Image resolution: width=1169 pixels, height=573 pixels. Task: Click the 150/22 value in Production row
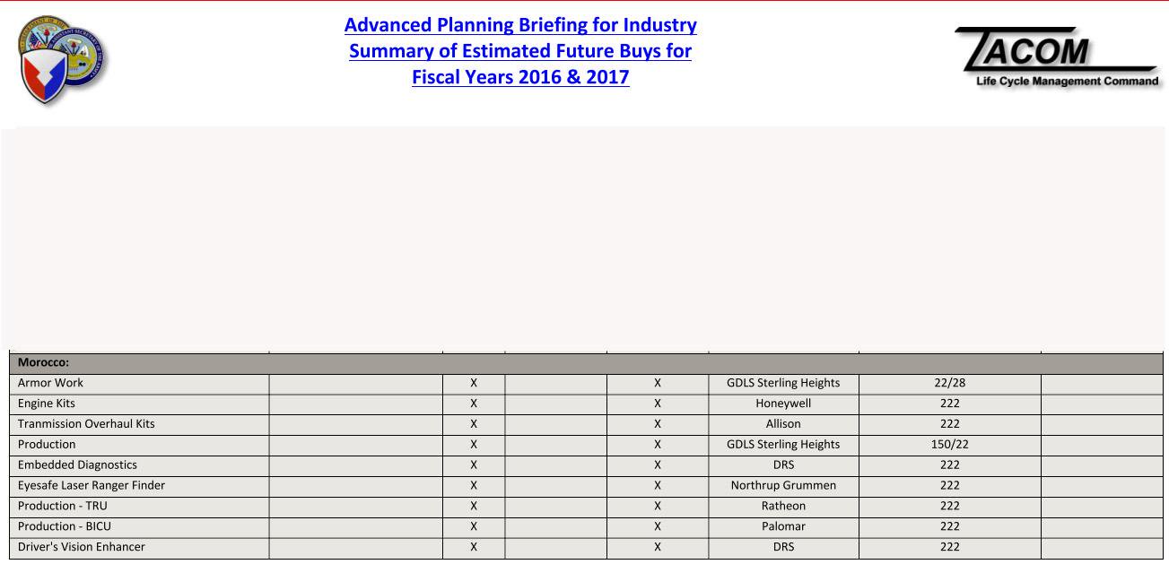pos(949,445)
